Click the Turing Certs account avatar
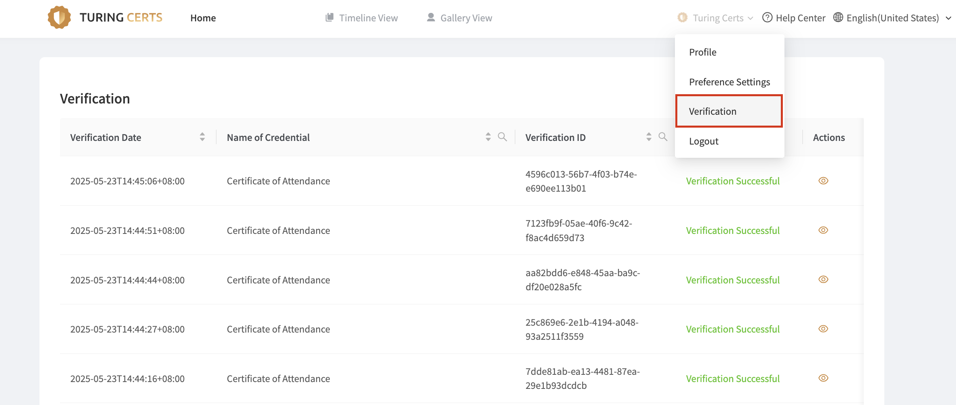The image size is (956, 405). tap(683, 18)
